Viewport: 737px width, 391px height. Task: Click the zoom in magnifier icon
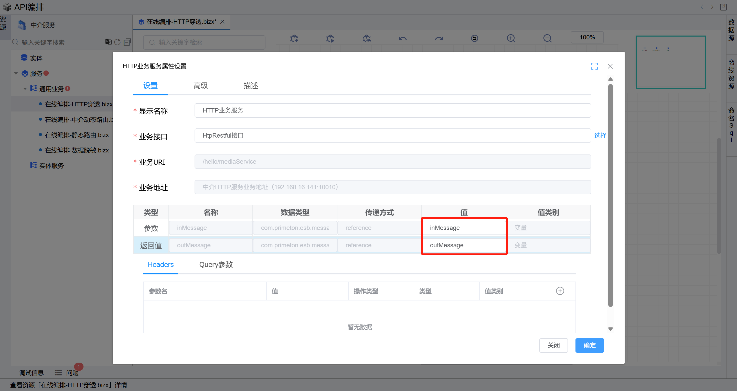click(x=511, y=38)
